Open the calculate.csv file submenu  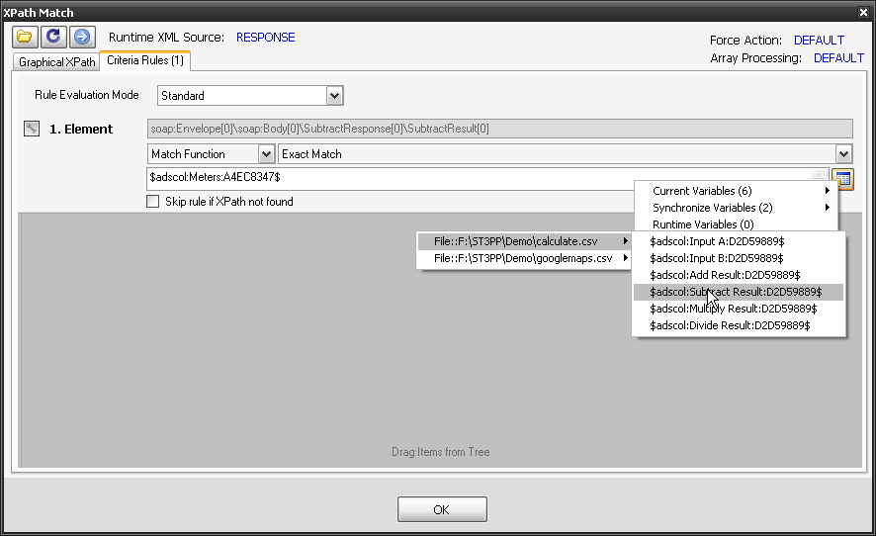[x=524, y=241]
